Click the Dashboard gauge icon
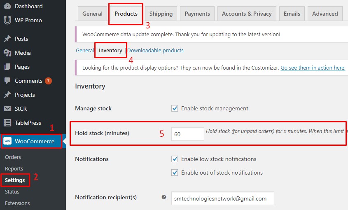The height and width of the screenshot is (210, 348). pyautogui.click(x=7, y=6)
